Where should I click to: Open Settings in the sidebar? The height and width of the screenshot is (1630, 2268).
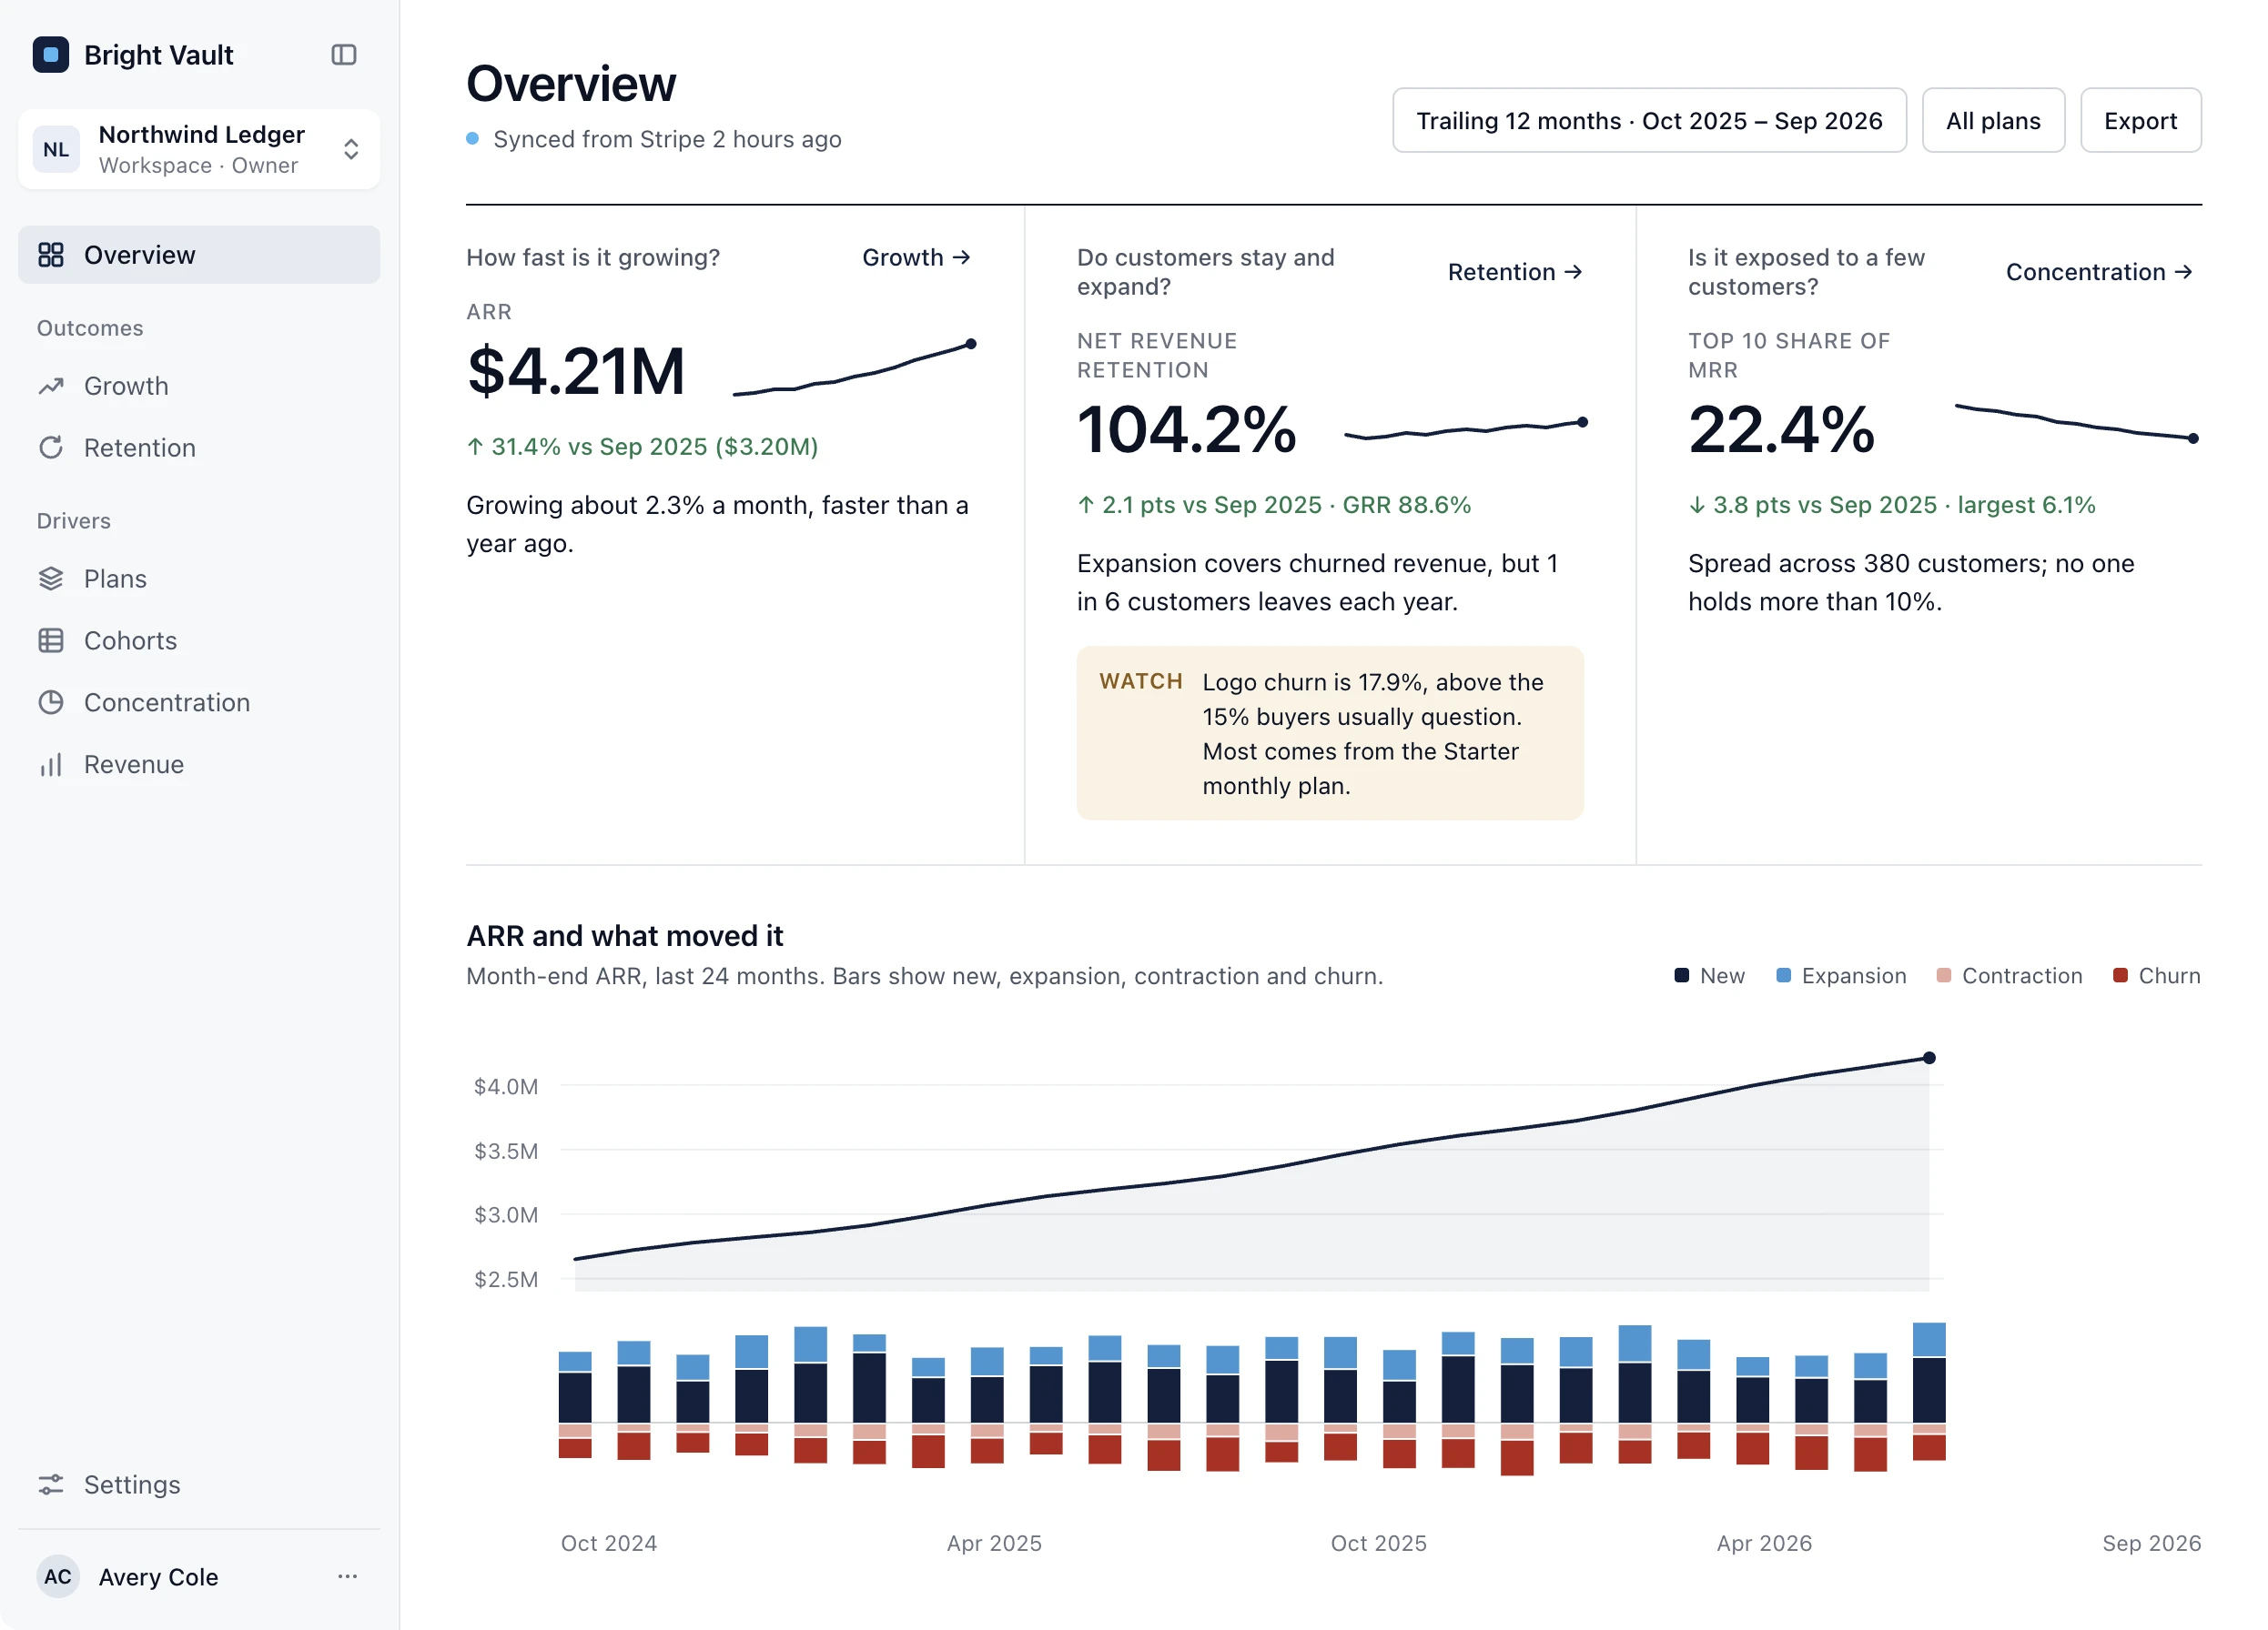coord(199,1484)
